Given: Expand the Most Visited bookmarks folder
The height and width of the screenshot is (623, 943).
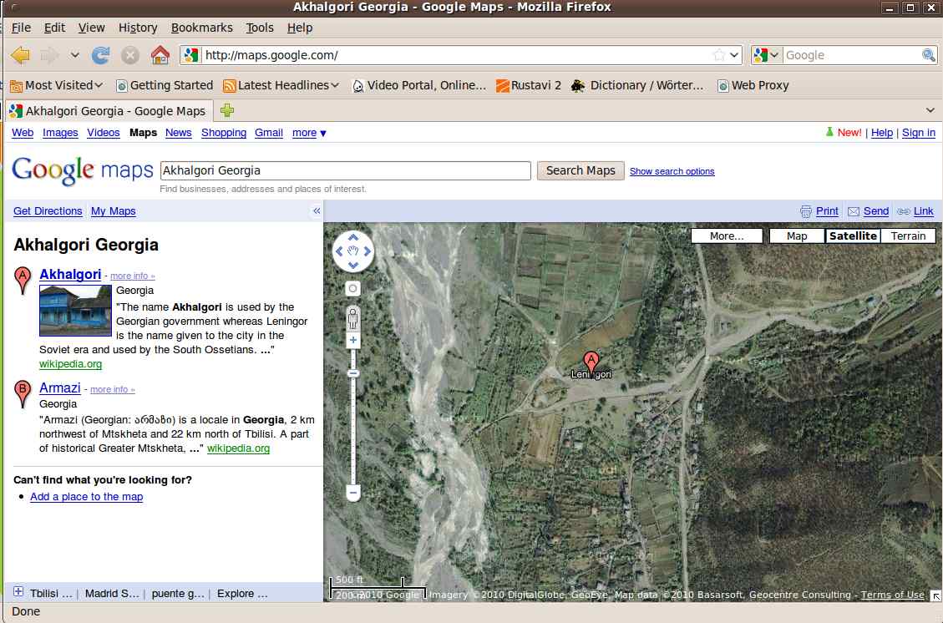Looking at the screenshot, I should (x=57, y=85).
